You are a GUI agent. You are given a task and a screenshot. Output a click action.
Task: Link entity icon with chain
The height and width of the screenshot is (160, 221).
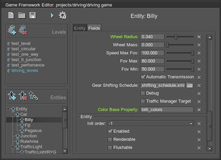[33, 96]
